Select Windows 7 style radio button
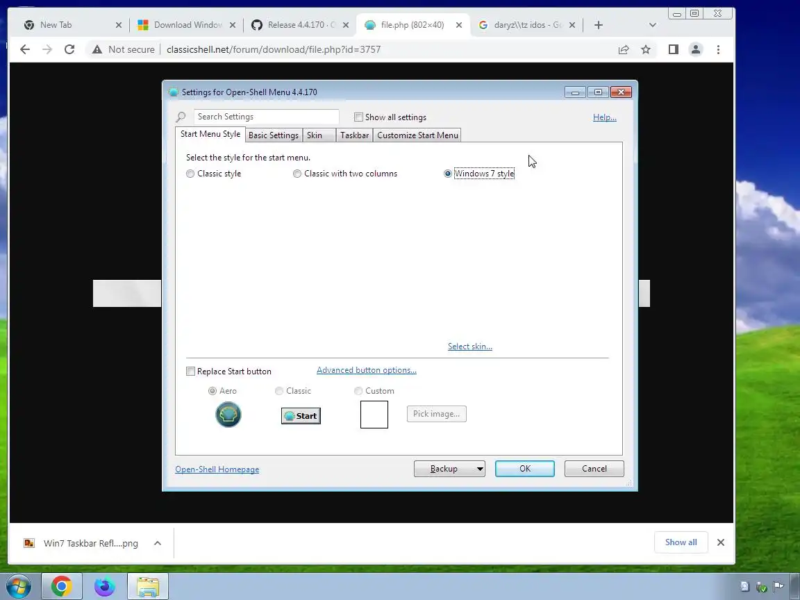This screenshot has height=600, width=800. pos(448,174)
